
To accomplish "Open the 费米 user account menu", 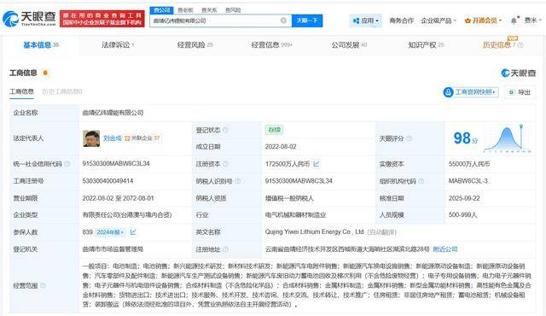I will 532,20.
